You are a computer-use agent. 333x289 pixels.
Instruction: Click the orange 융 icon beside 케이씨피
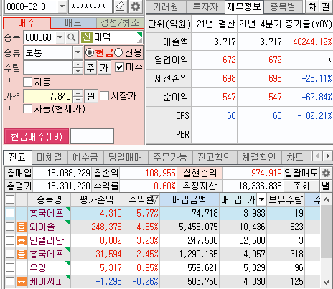point(22,281)
